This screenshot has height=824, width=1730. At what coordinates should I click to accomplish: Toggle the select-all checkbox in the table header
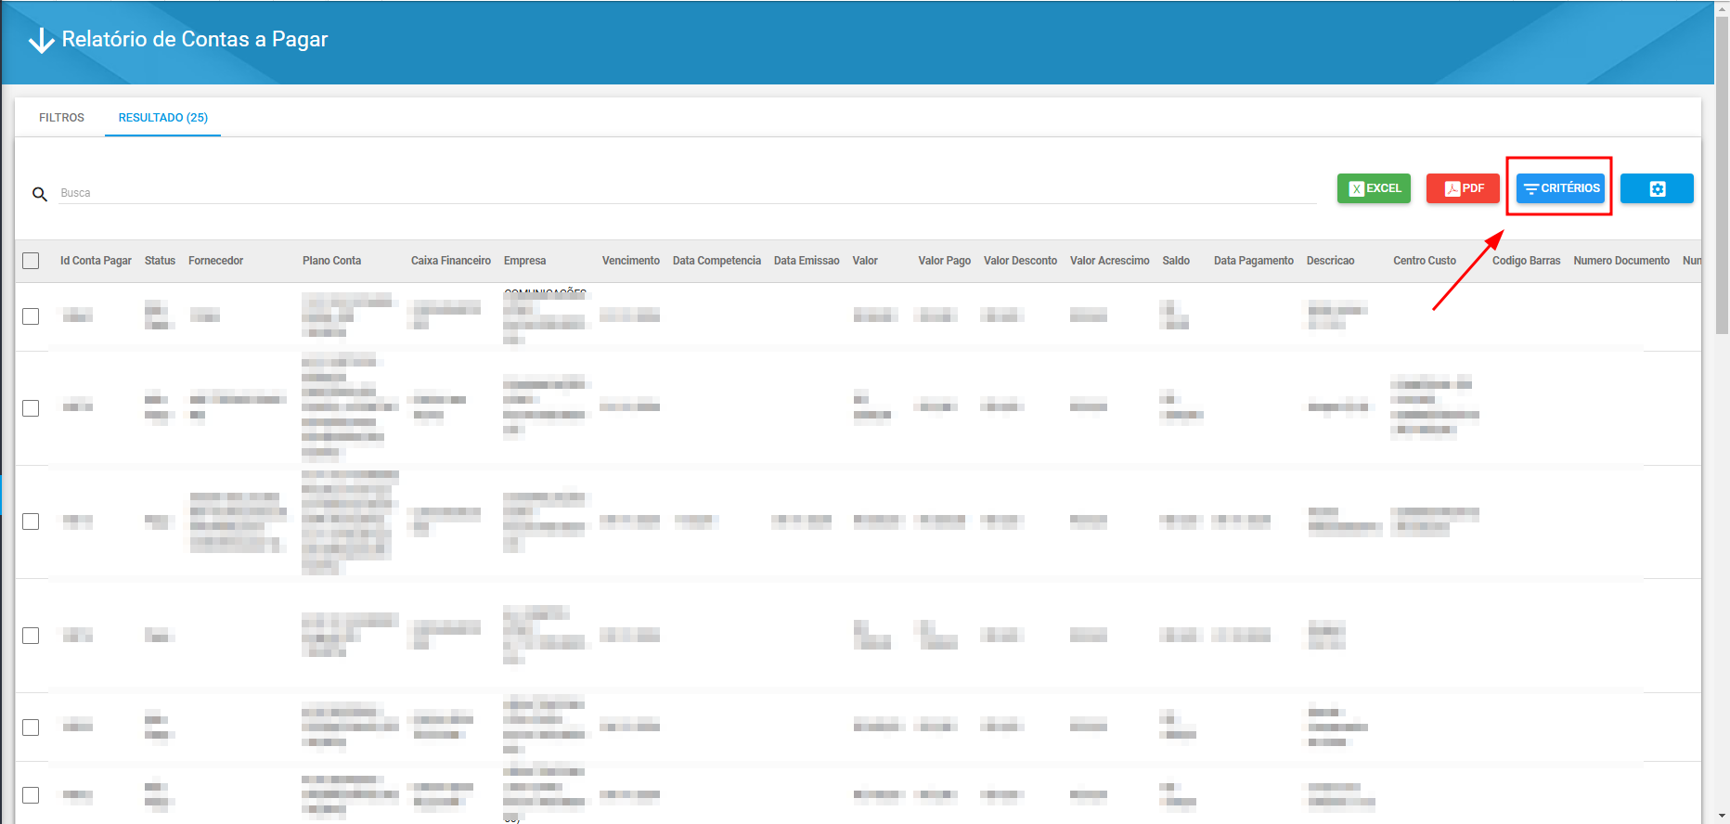31,261
